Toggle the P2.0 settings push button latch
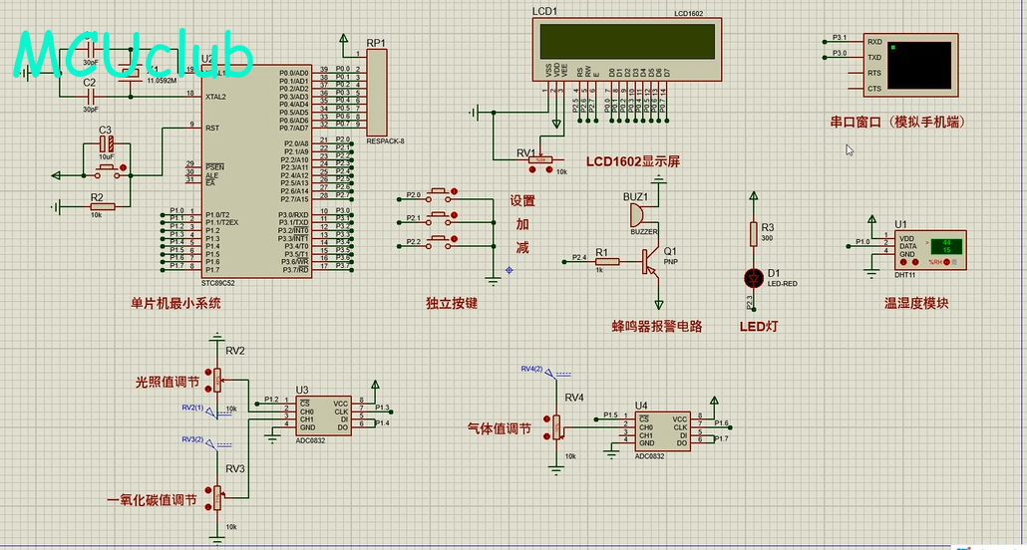Image resolution: width=1027 pixels, height=550 pixels. tap(456, 190)
